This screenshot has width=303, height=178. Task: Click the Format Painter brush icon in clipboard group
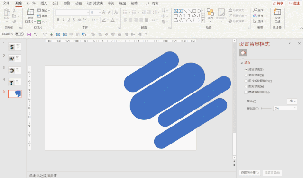[x=14, y=22]
